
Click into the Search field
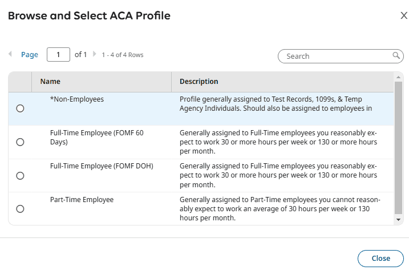point(337,56)
